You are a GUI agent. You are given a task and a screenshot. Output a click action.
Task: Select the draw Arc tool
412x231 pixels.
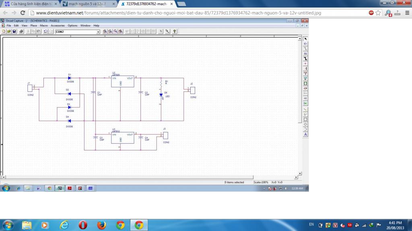pos(305,130)
